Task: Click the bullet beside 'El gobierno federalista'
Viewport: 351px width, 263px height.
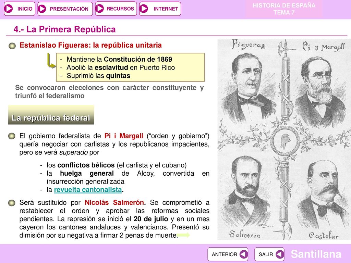Action: (x=12, y=136)
